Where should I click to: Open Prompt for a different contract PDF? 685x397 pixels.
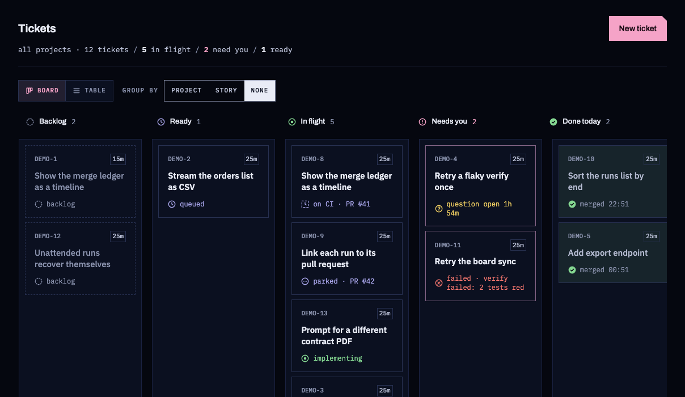click(x=347, y=336)
